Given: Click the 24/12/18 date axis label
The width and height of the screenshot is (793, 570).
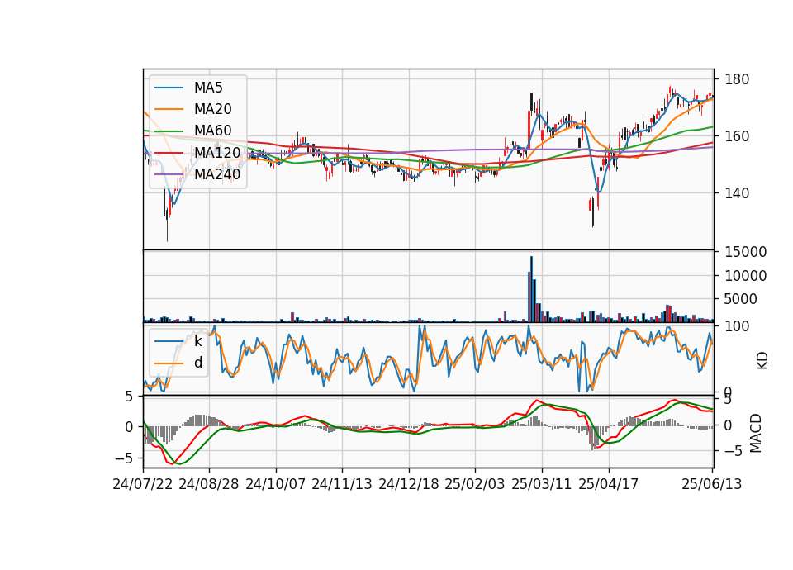Looking at the screenshot, I should pyautogui.click(x=409, y=484).
